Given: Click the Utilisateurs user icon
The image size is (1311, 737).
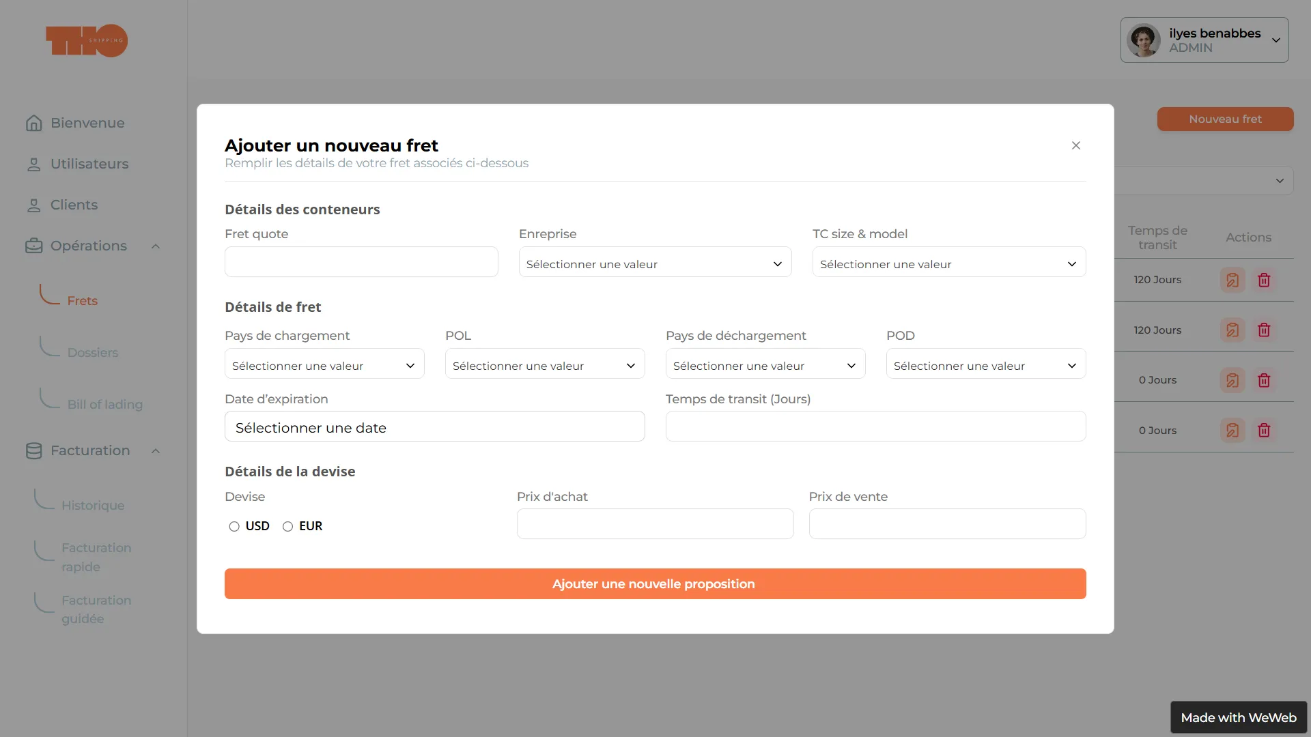Looking at the screenshot, I should [34, 164].
